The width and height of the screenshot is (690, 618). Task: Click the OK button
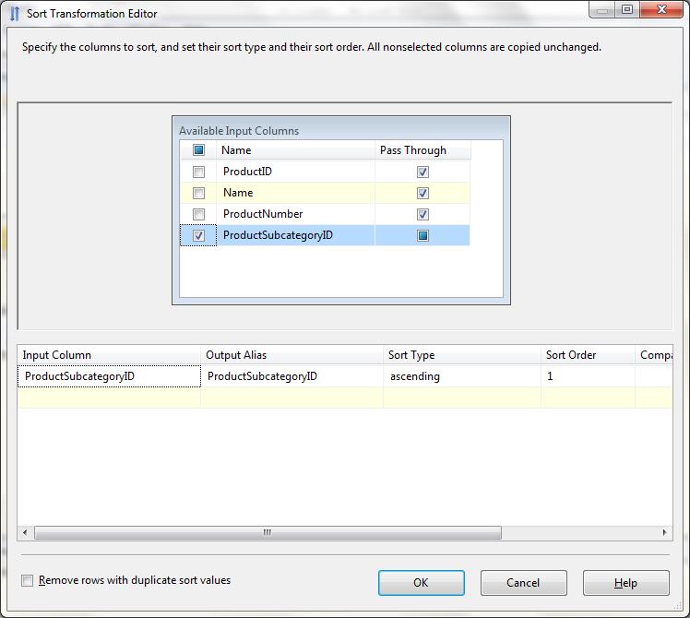click(x=421, y=583)
